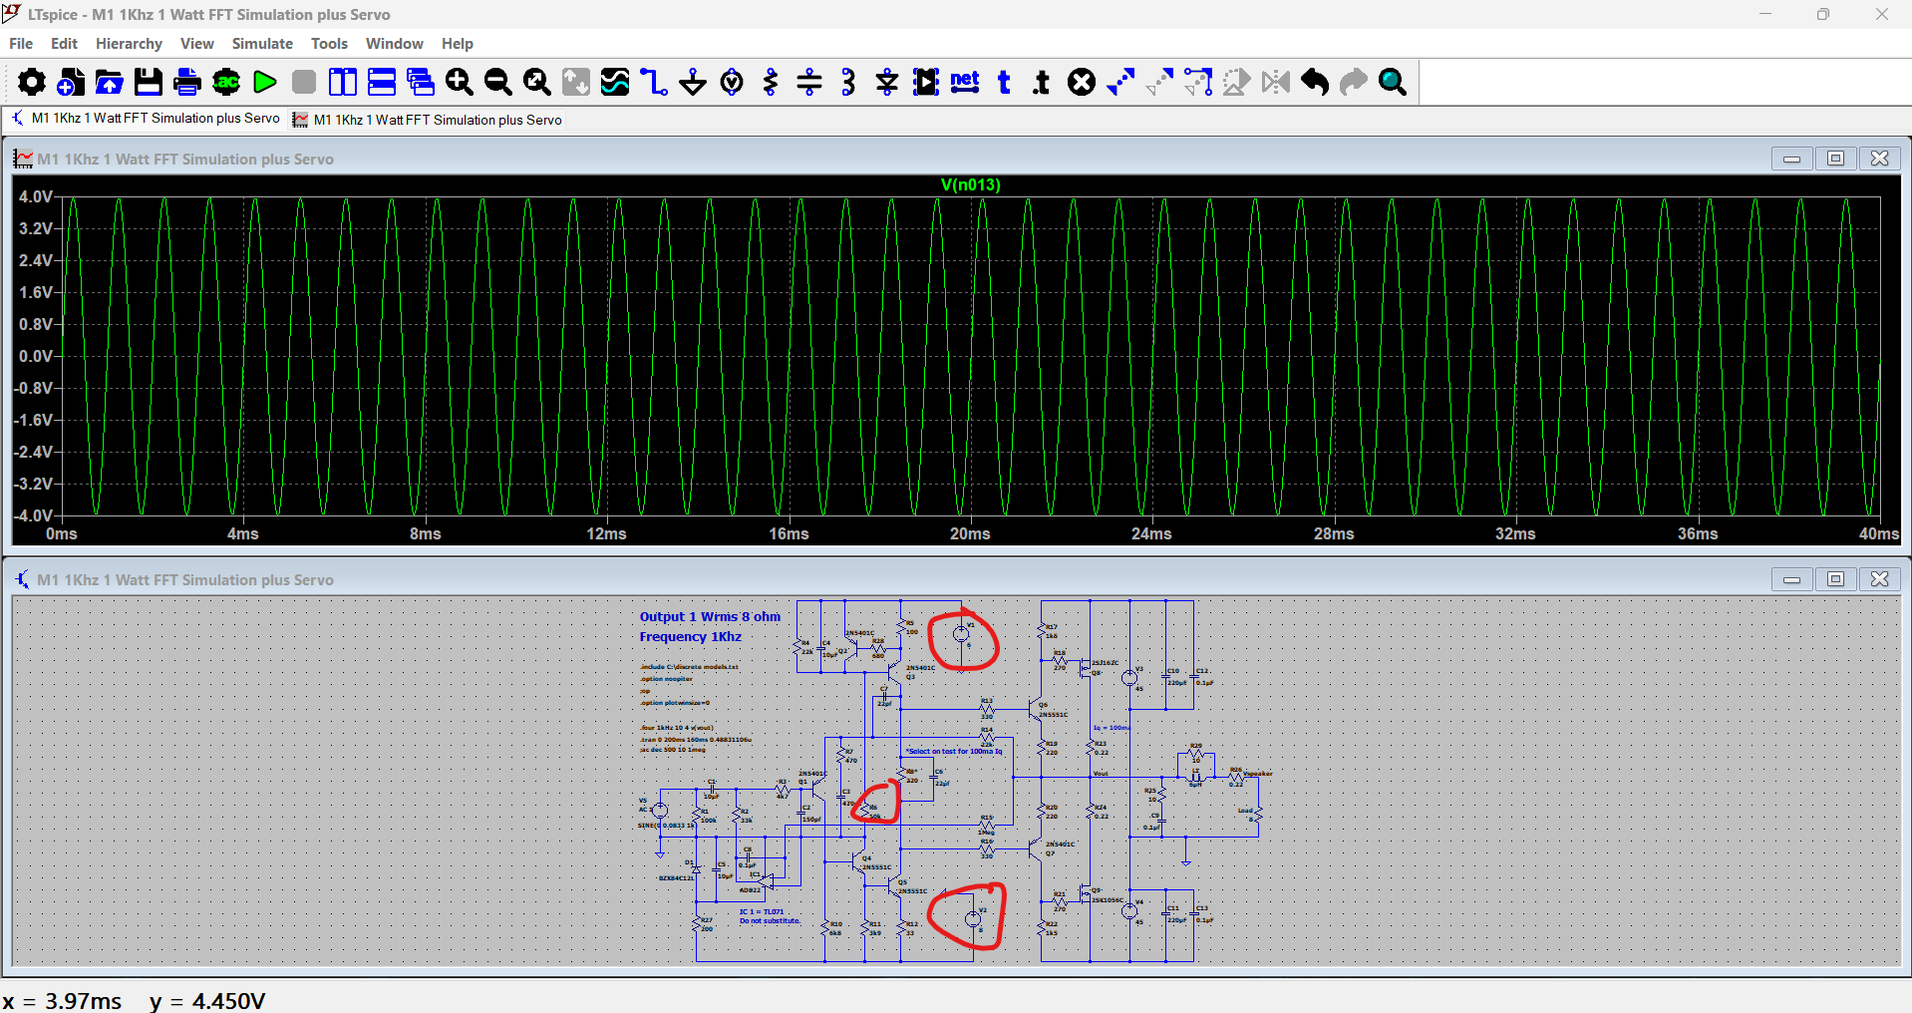Open the File menu

21,44
